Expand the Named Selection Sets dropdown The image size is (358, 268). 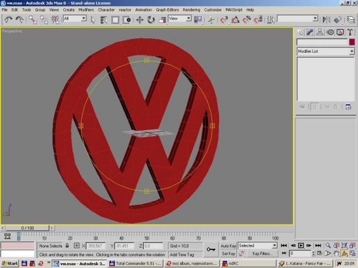click(315, 19)
